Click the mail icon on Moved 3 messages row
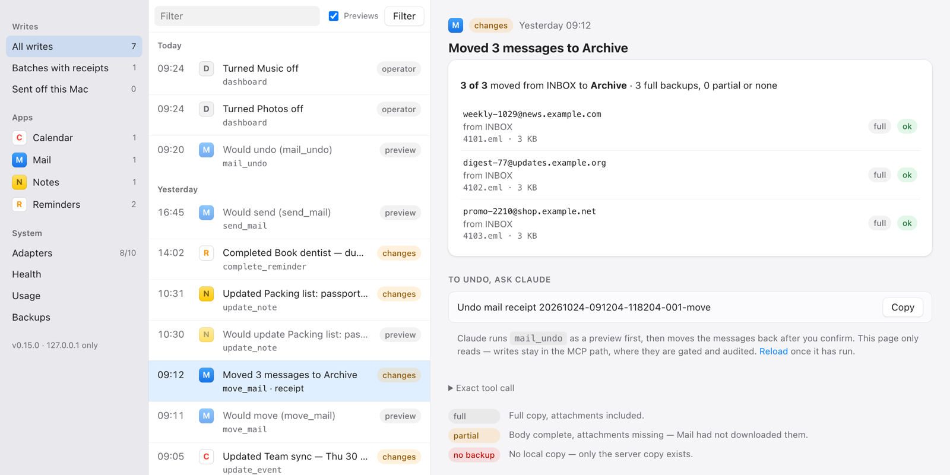 point(206,375)
